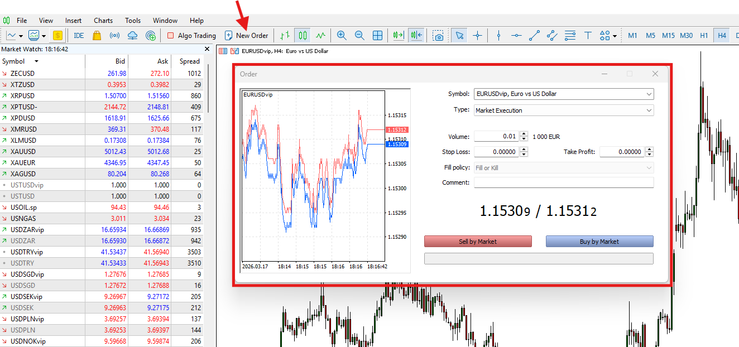Tile chart windows with the grid icon
739x347 pixels.
pos(377,35)
